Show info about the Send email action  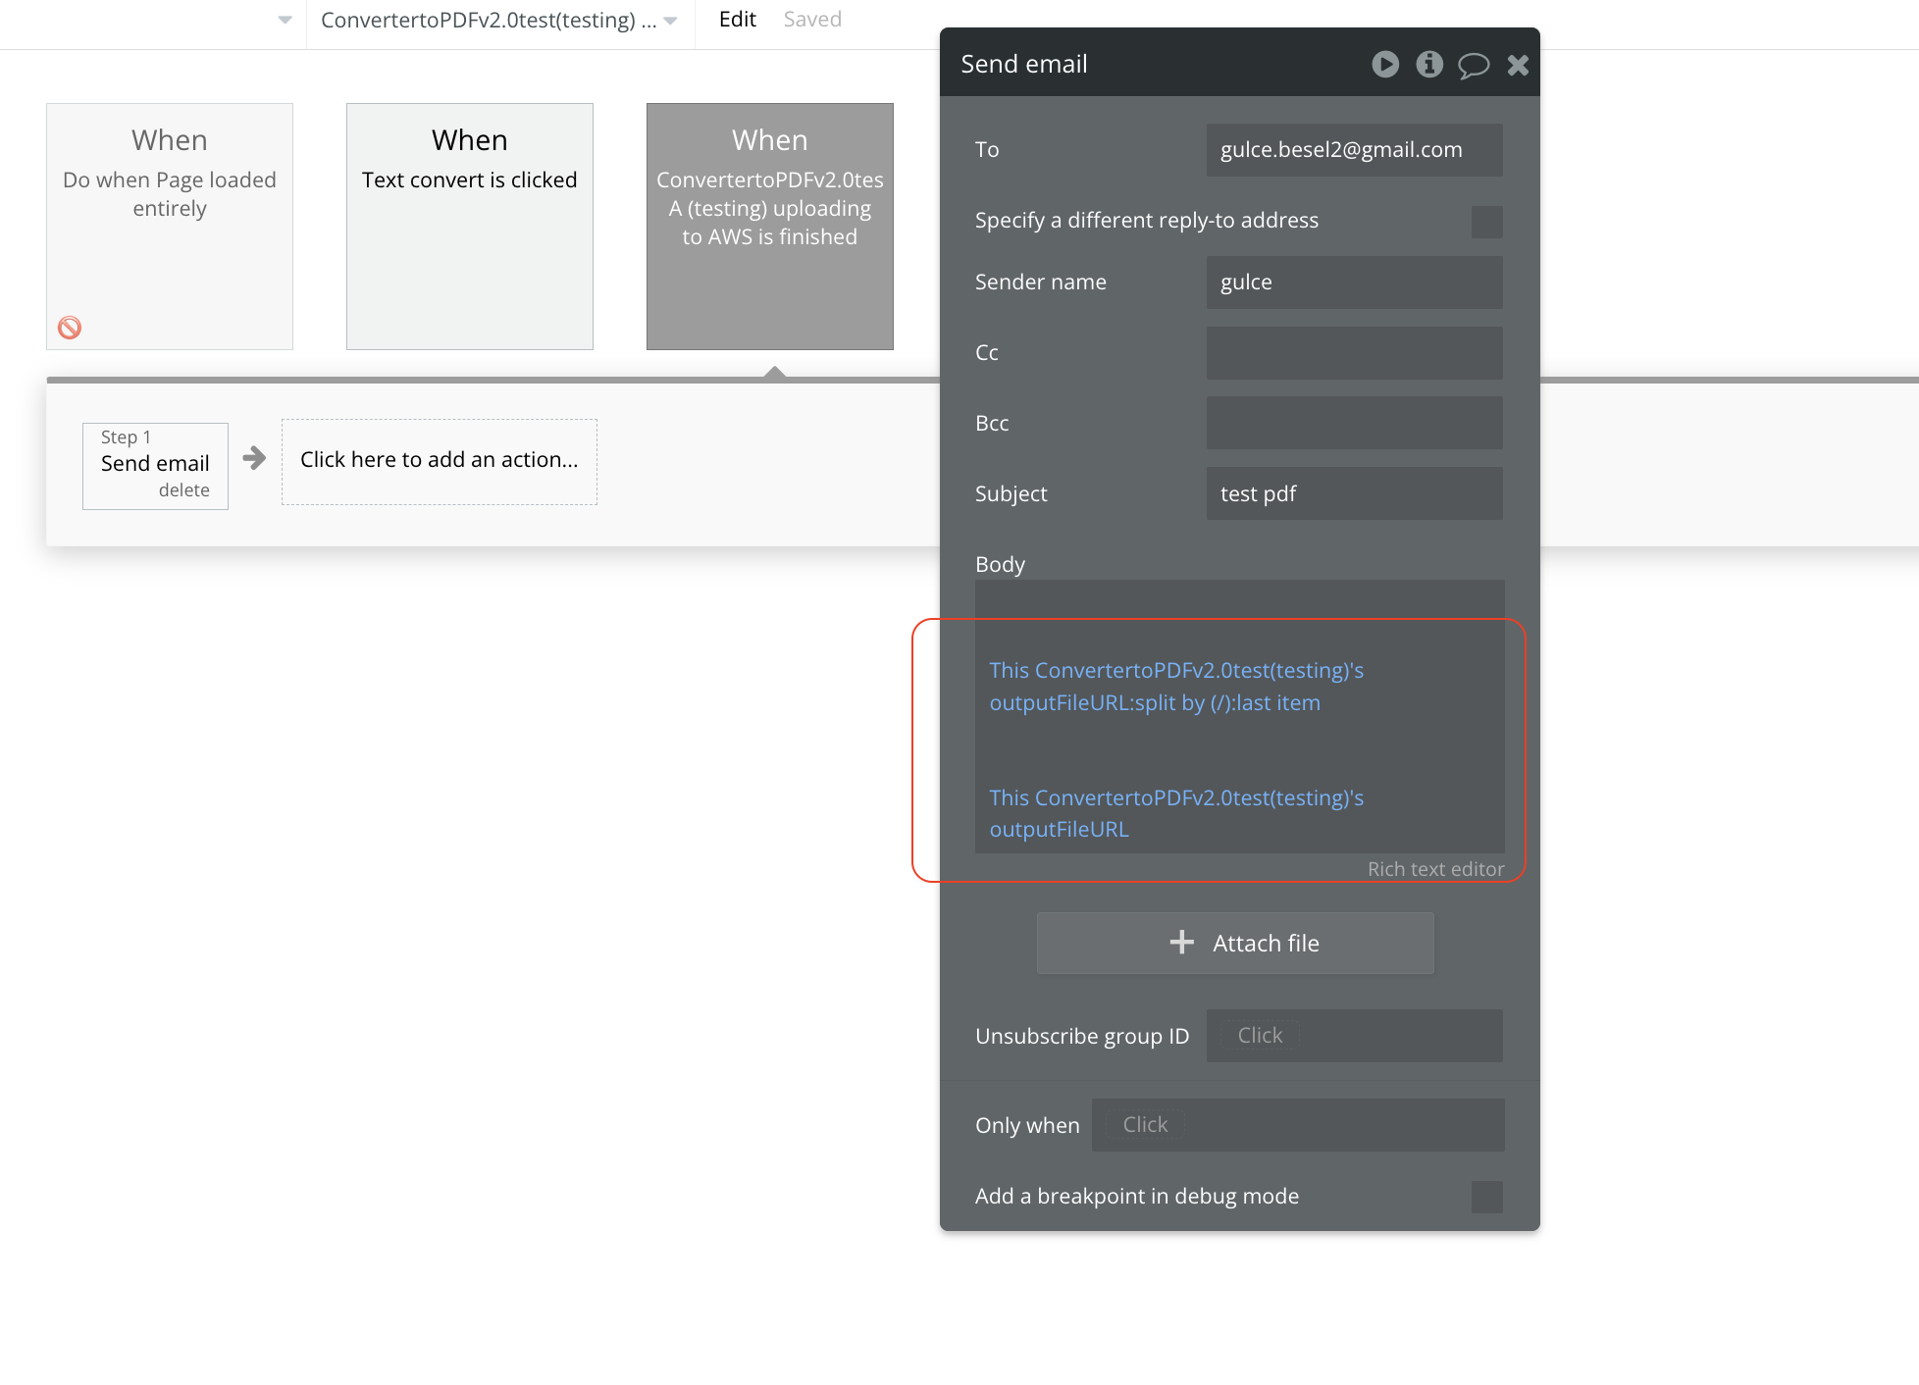point(1429,64)
